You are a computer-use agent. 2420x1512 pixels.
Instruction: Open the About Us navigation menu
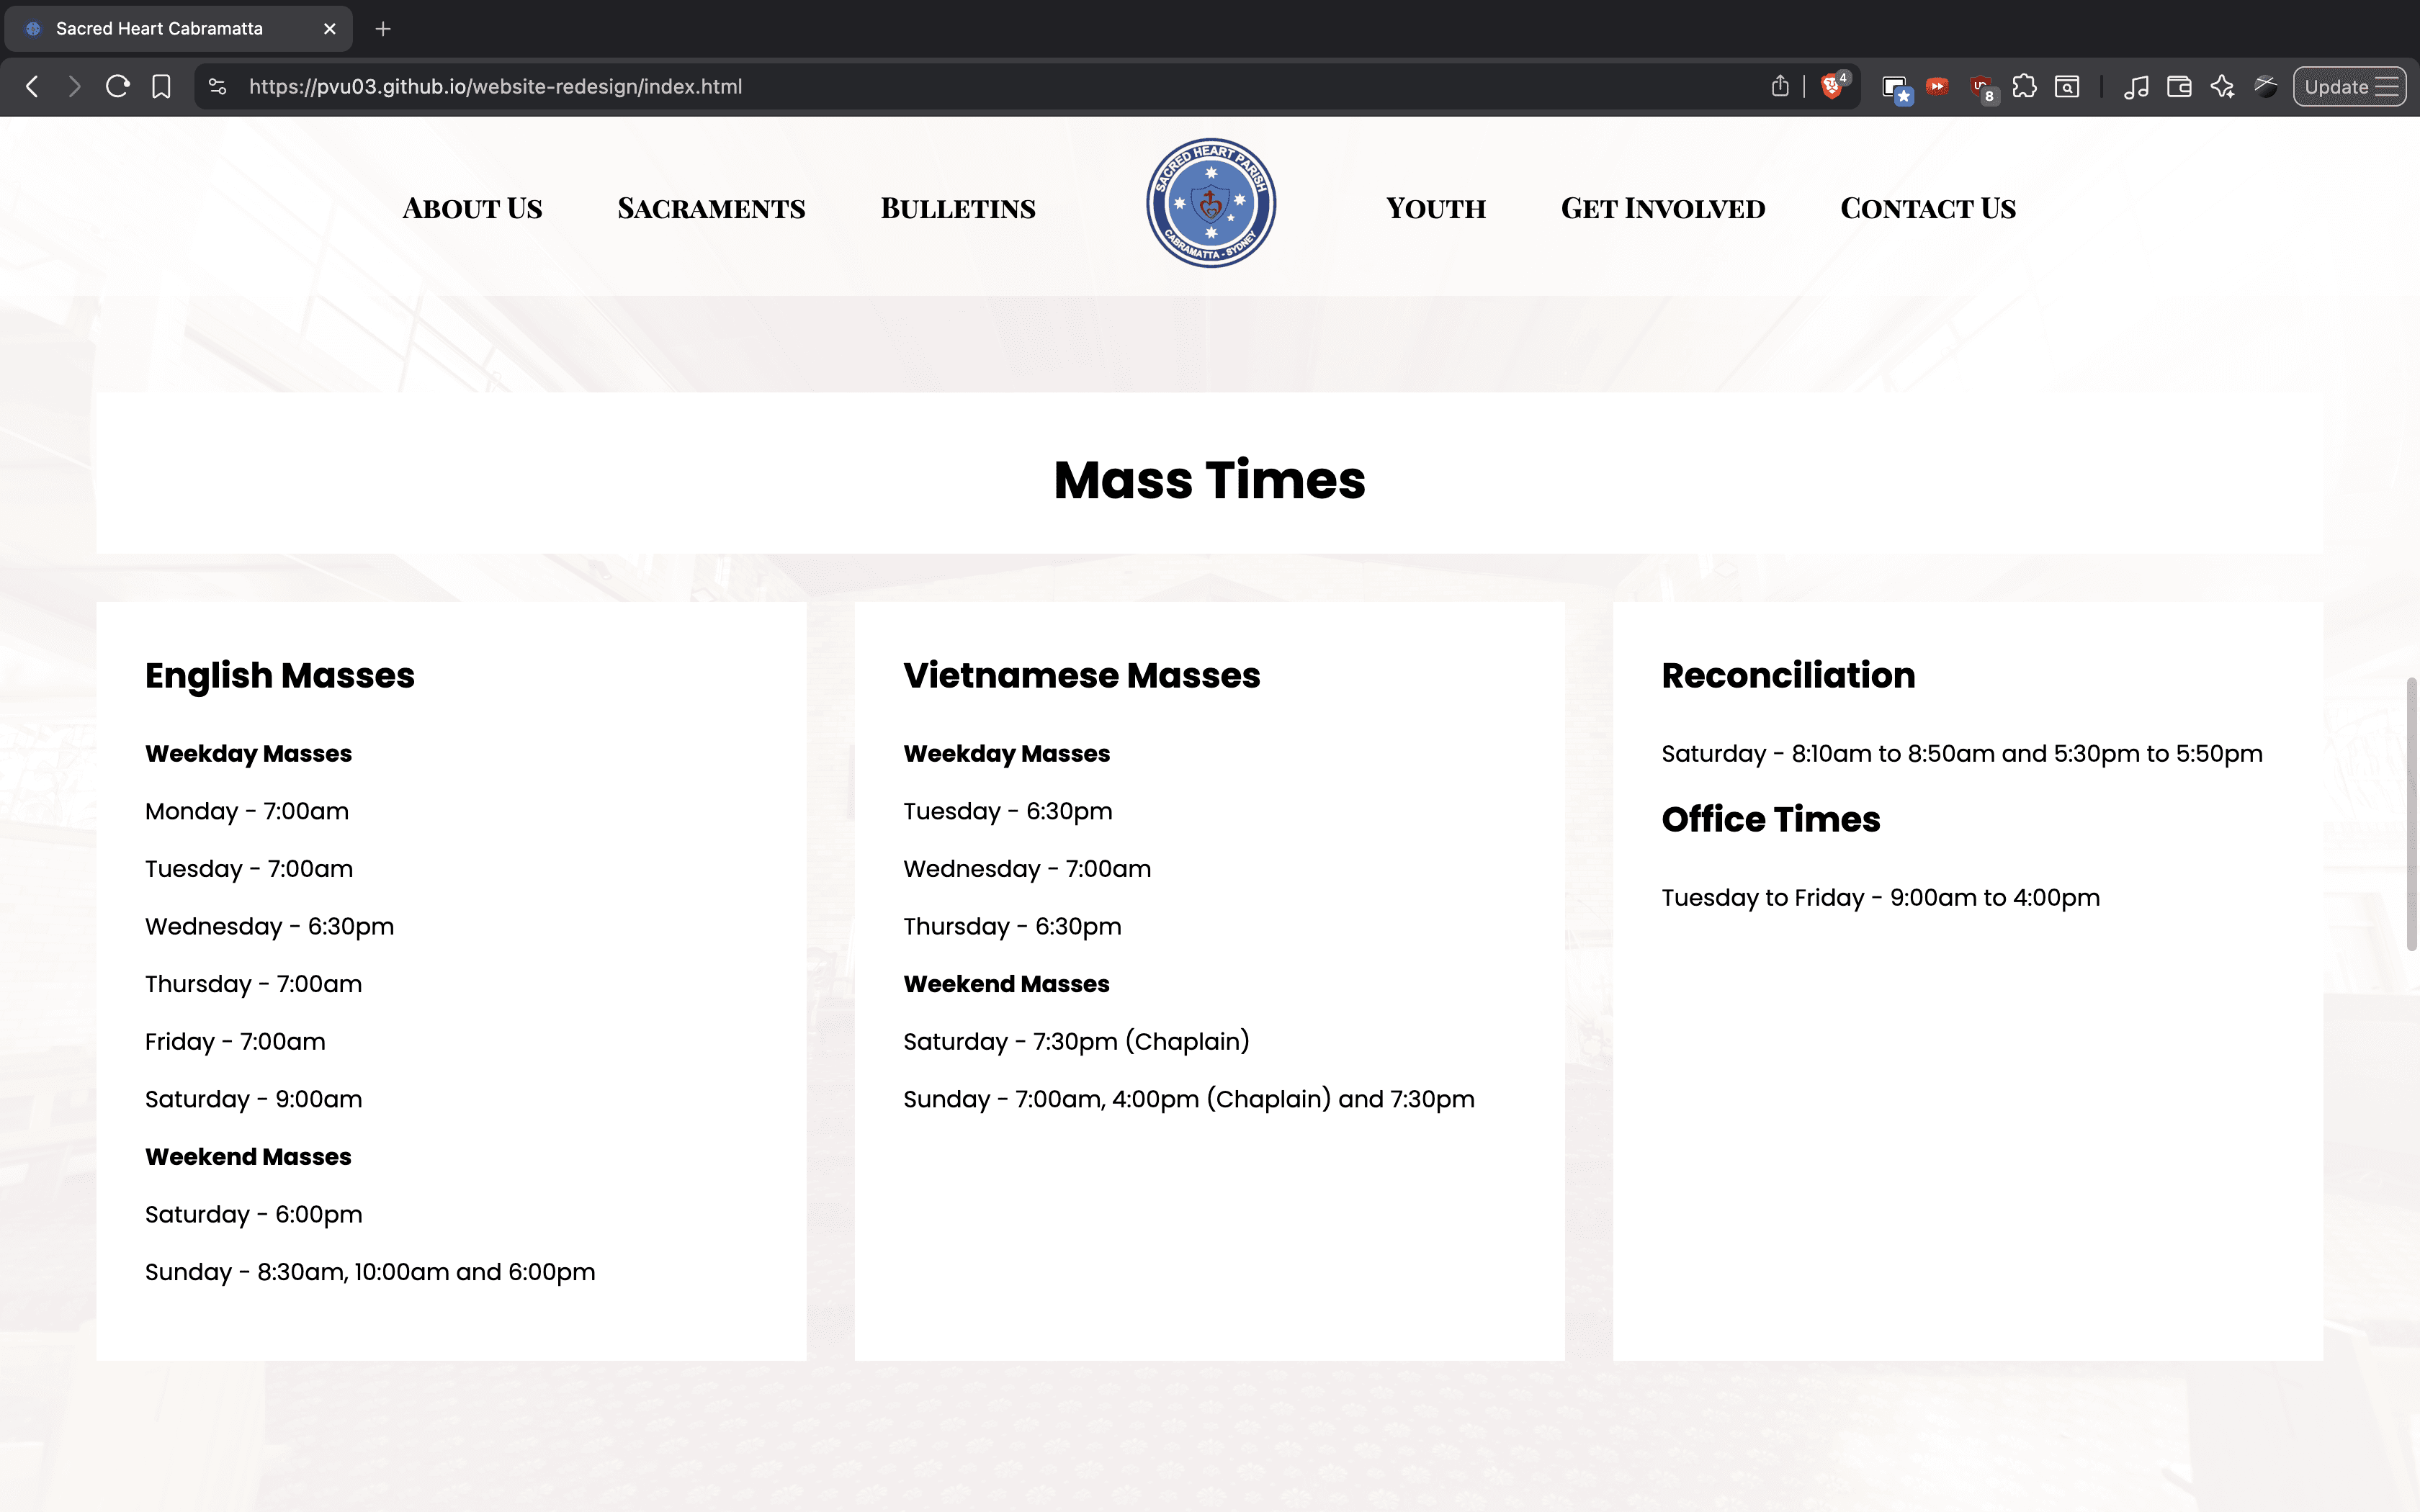(x=472, y=208)
